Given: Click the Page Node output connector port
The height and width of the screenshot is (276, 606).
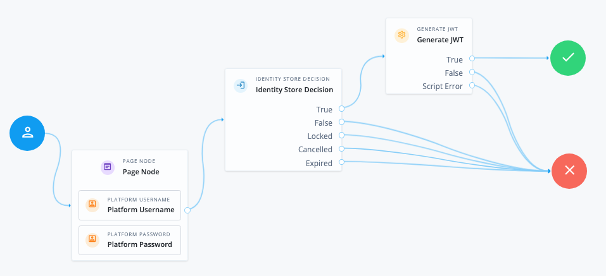Looking at the screenshot, I should tap(187, 210).
